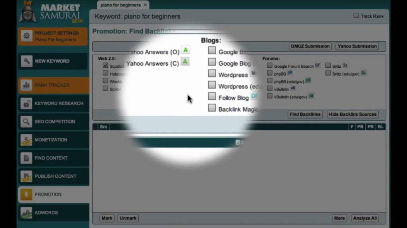Image resolution: width=407 pixels, height=228 pixels.
Task: Select New Keyword in the sidebar
Action: pyautogui.click(x=53, y=61)
